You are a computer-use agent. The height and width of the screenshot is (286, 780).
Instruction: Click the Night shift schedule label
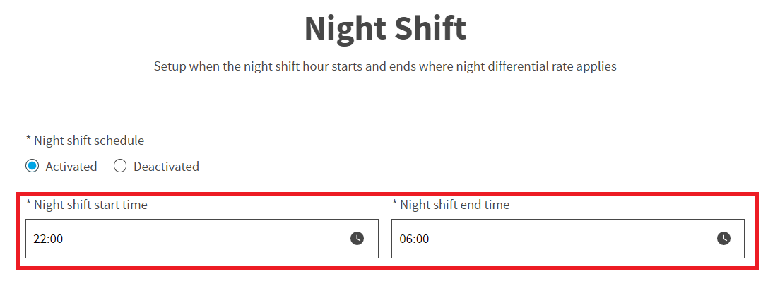(x=85, y=141)
